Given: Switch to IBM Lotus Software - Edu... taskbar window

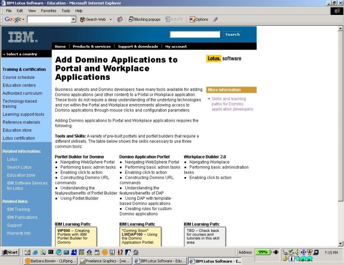Looking at the screenshot, I should click(160, 261).
